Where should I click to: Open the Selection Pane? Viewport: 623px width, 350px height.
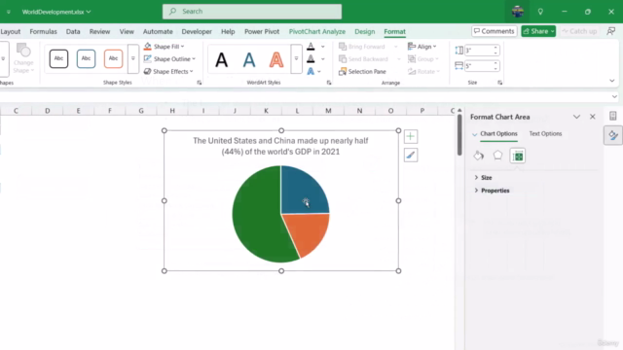[x=362, y=71]
